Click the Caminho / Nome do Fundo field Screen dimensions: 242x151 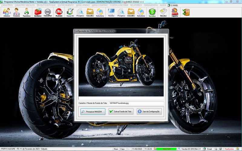[x=136, y=103]
